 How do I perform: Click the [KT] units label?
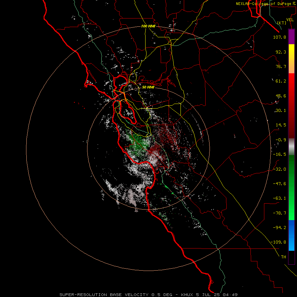pyautogui.click(x=282, y=23)
